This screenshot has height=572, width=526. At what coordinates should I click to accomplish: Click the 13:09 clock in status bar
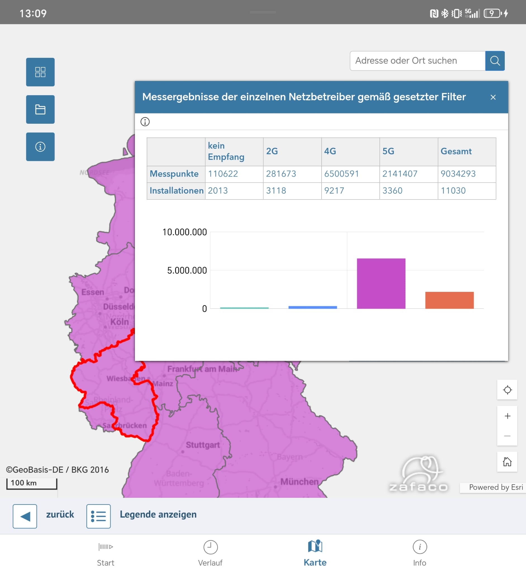33,13
